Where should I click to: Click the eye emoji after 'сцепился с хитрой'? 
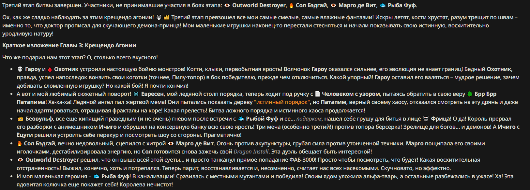(171, 143)
